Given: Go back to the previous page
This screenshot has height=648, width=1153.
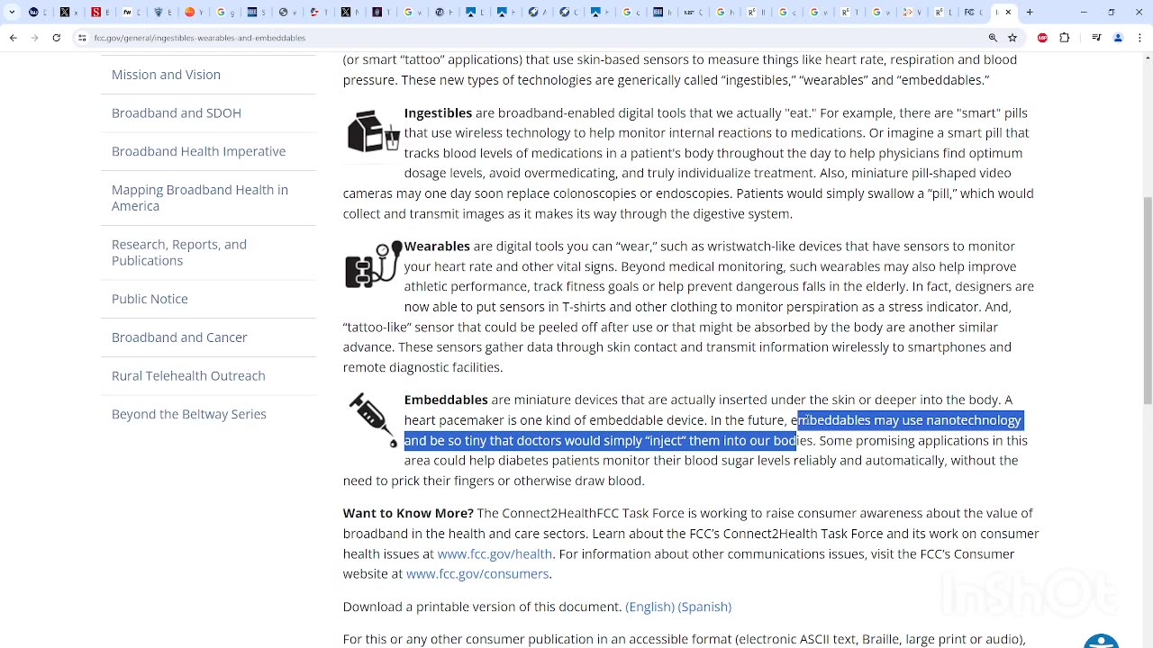Looking at the screenshot, I should pos(13,38).
